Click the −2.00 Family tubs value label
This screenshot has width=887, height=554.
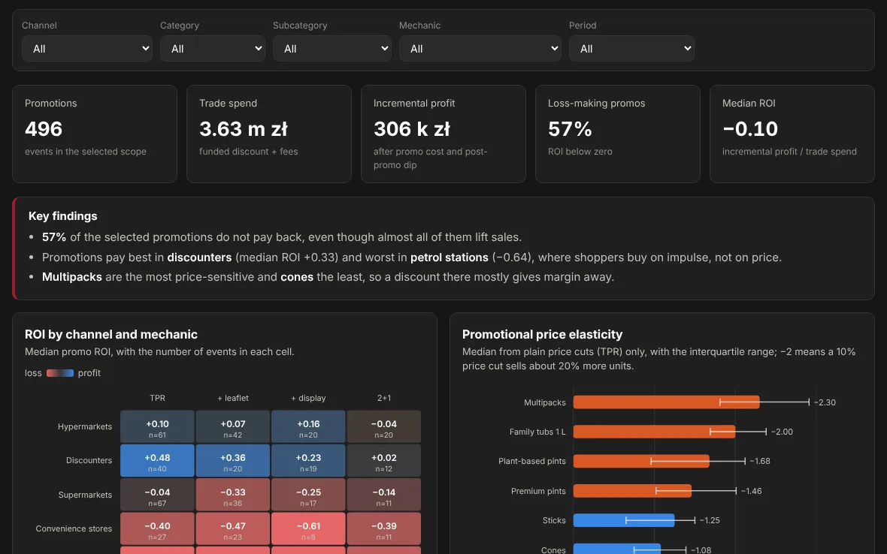coord(782,432)
